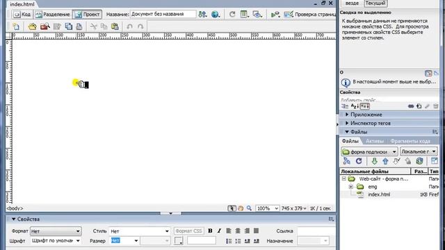Click expand/collapse files panel icon

[435, 161]
